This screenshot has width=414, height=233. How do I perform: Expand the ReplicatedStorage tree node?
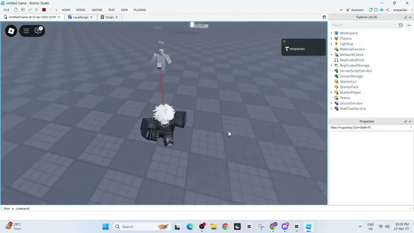point(332,65)
